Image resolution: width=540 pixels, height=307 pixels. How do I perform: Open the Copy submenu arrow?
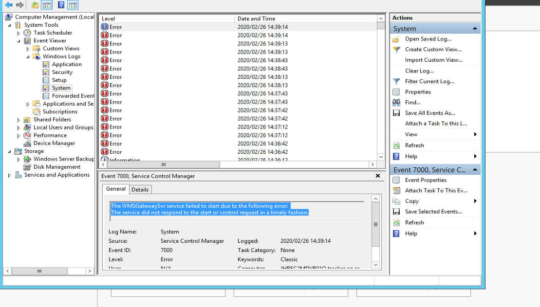coord(475,201)
